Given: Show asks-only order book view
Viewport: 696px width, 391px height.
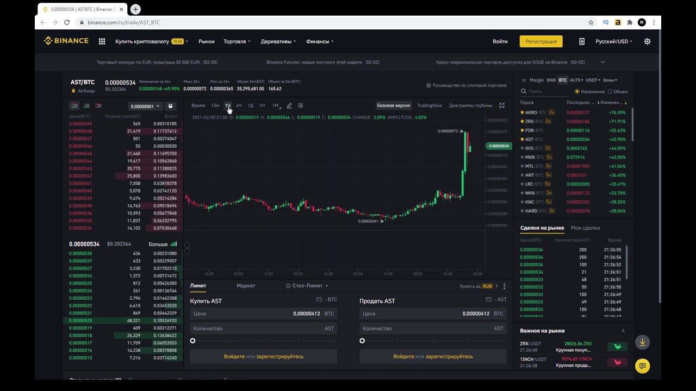Looking at the screenshot, I should [x=98, y=106].
